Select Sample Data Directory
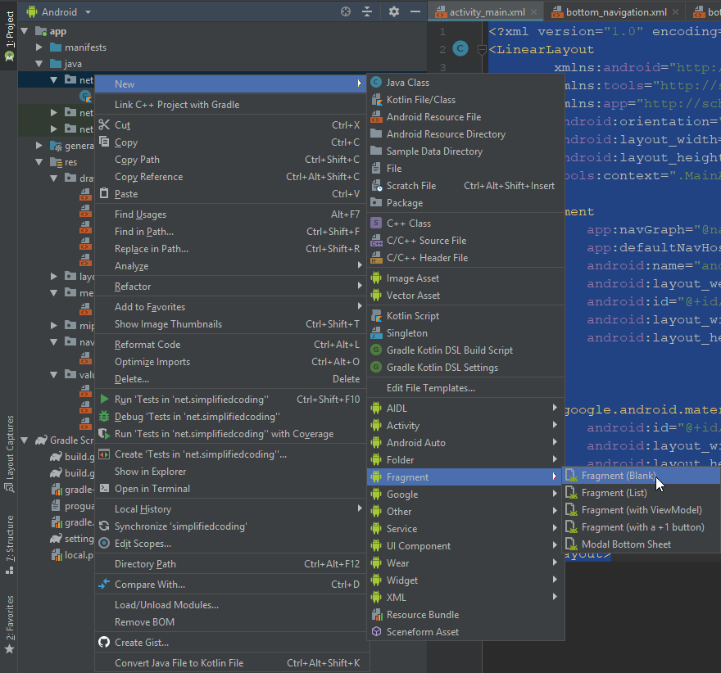 (466, 151)
